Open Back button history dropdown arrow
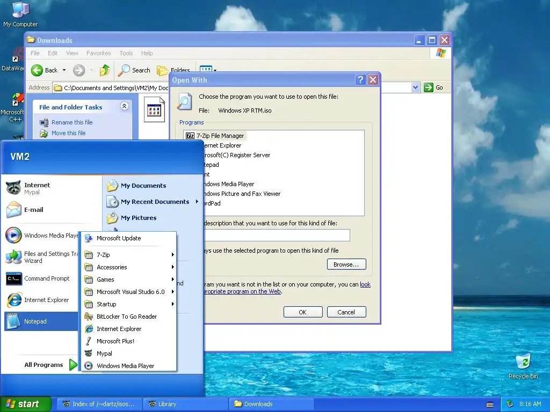The width and height of the screenshot is (550, 412). click(64, 70)
